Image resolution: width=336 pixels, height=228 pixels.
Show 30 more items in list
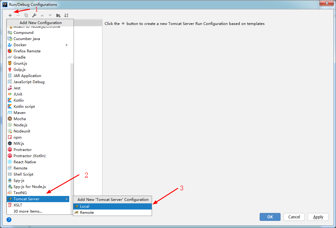pyautogui.click(x=28, y=211)
